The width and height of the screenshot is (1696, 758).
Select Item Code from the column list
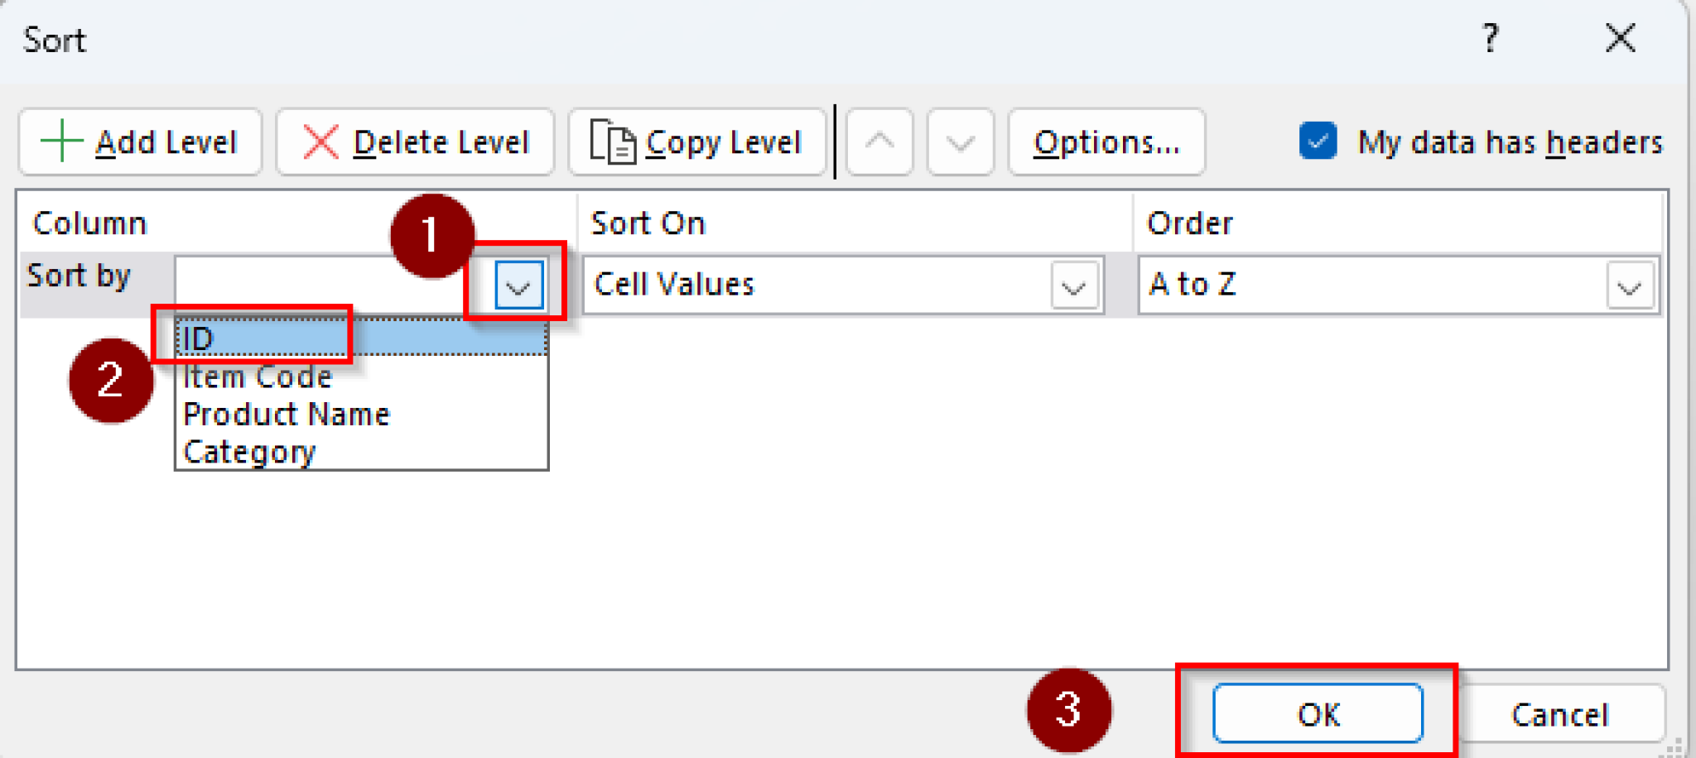257,375
